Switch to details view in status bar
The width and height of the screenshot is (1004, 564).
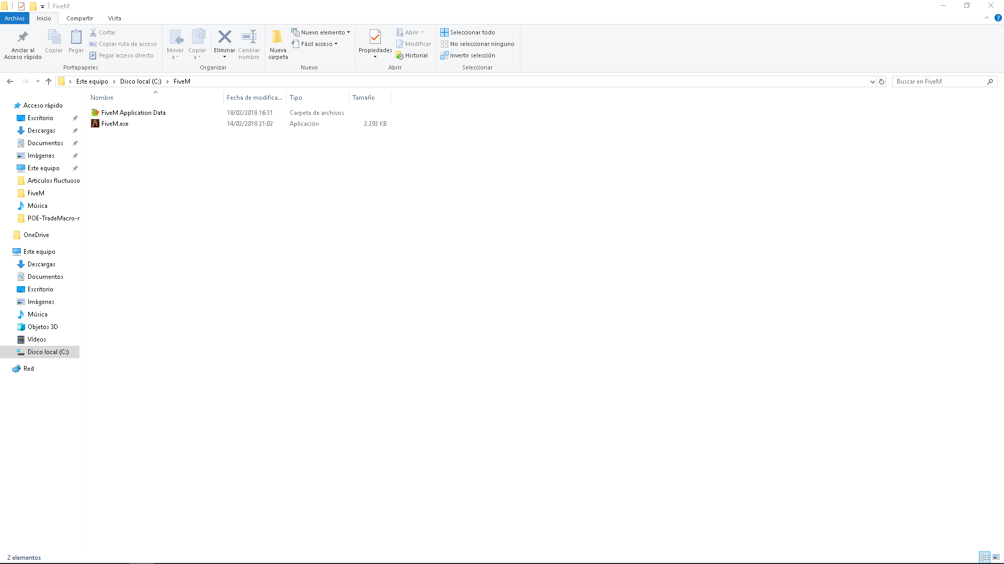[985, 557]
